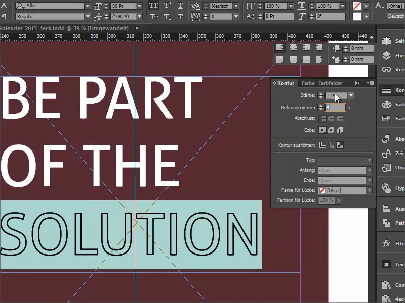The width and height of the screenshot is (405, 303).
Task: Collapse the Kontur panel with double arrows
Action: [x=357, y=83]
